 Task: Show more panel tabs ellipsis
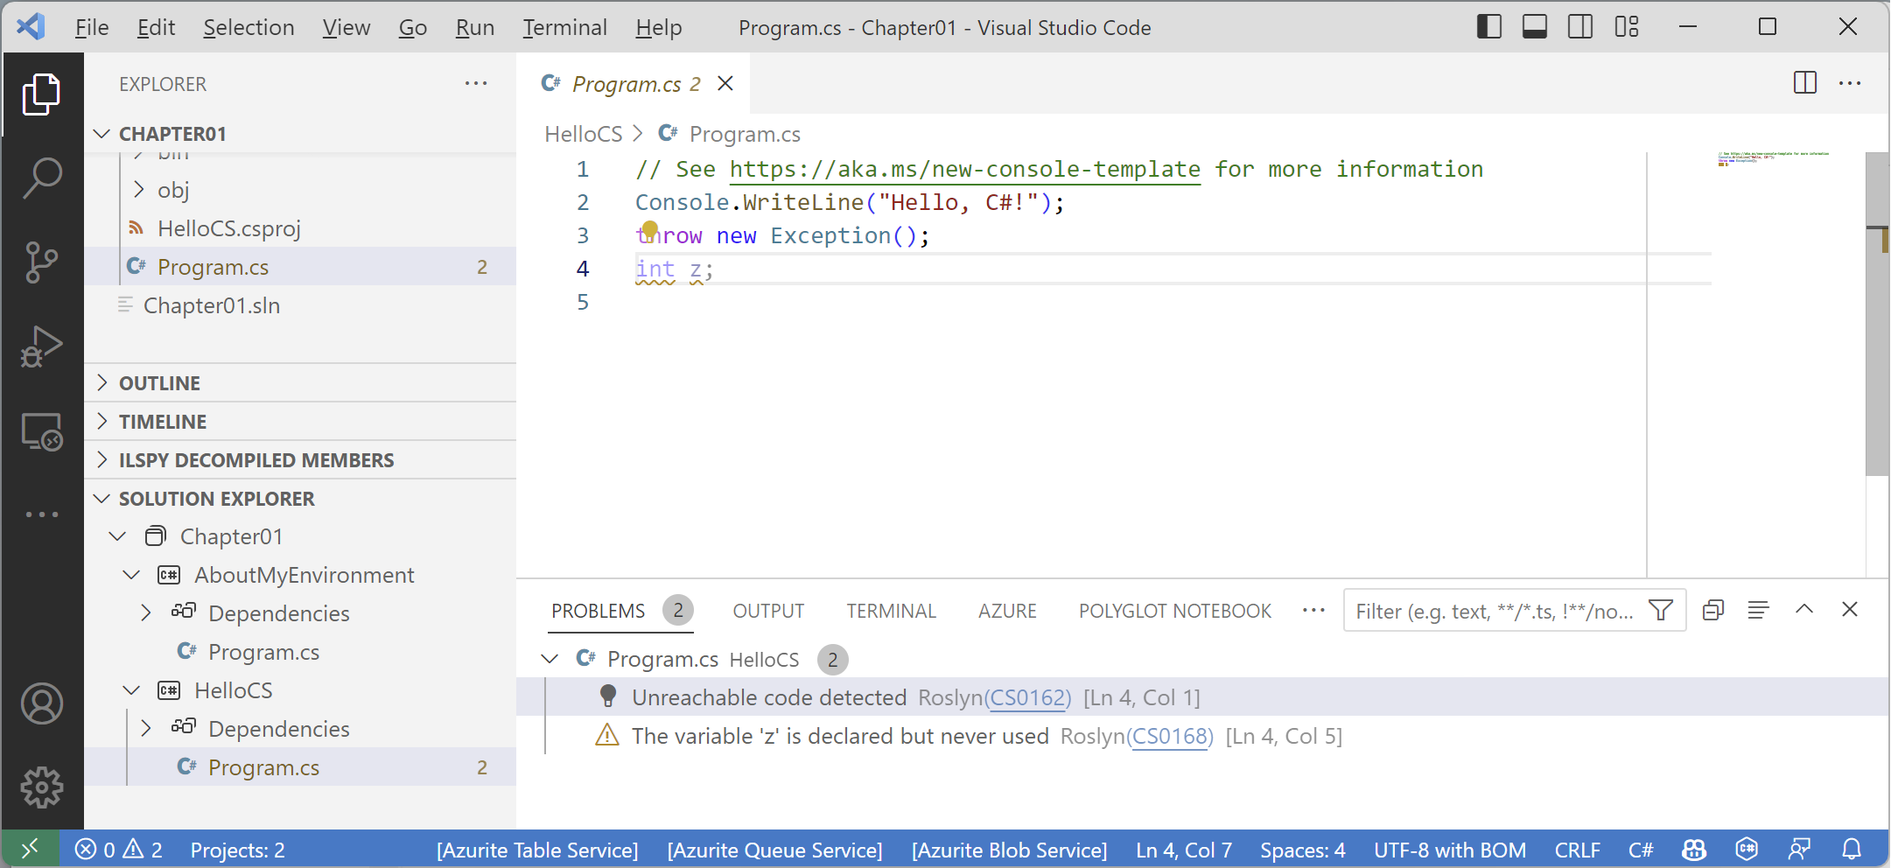click(x=1313, y=610)
